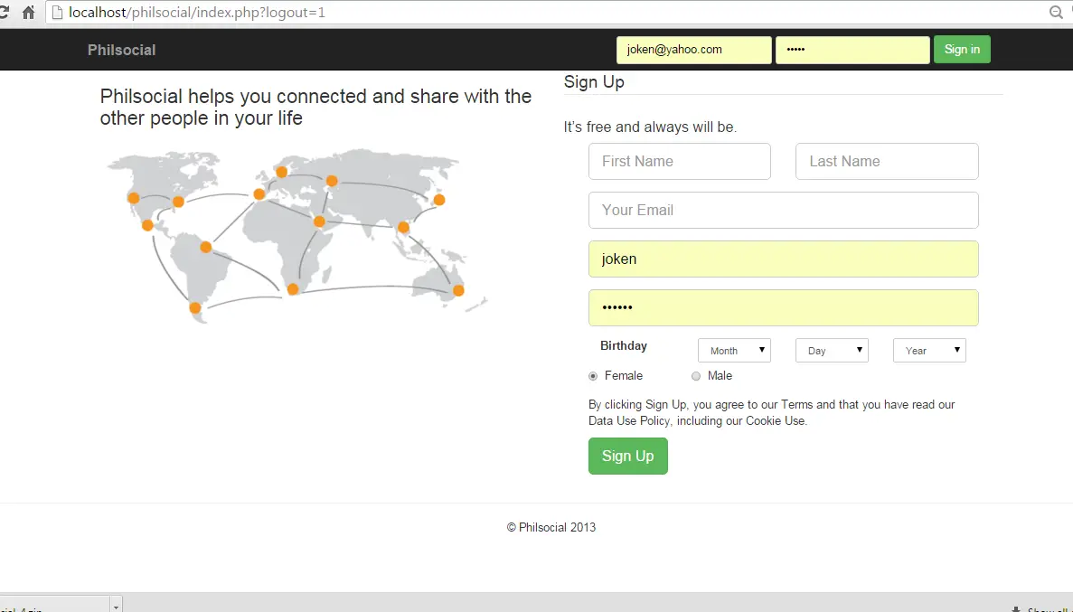Click the reload page icon
This screenshot has width=1073, height=612.
coord(4,13)
